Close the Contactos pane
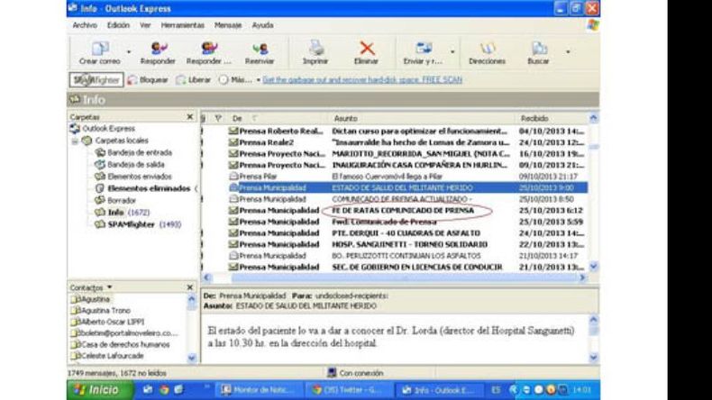The width and height of the screenshot is (712, 400). pyautogui.click(x=190, y=287)
